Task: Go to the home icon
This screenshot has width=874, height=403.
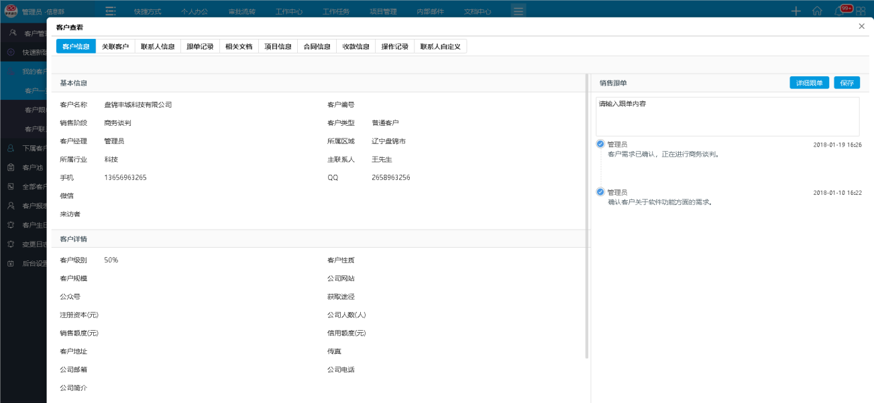Action: 817,11
